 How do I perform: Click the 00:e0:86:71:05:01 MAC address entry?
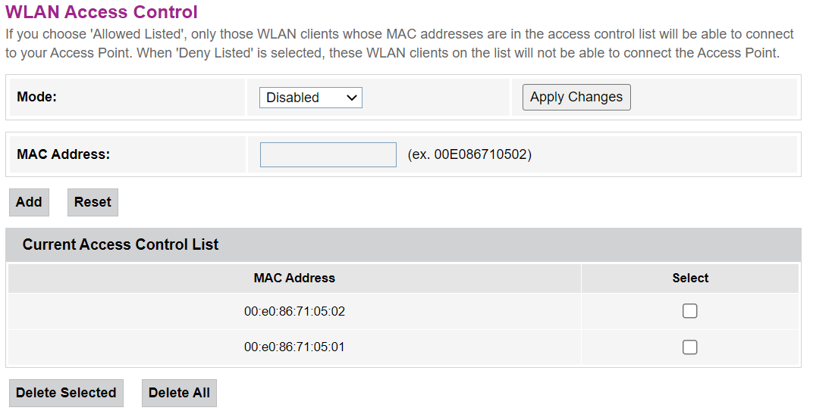click(x=294, y=347)
